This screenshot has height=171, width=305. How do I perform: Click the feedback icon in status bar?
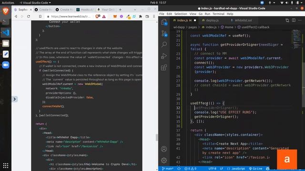268,169
